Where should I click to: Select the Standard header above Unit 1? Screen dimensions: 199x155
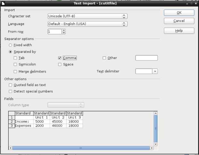(41, 113)
